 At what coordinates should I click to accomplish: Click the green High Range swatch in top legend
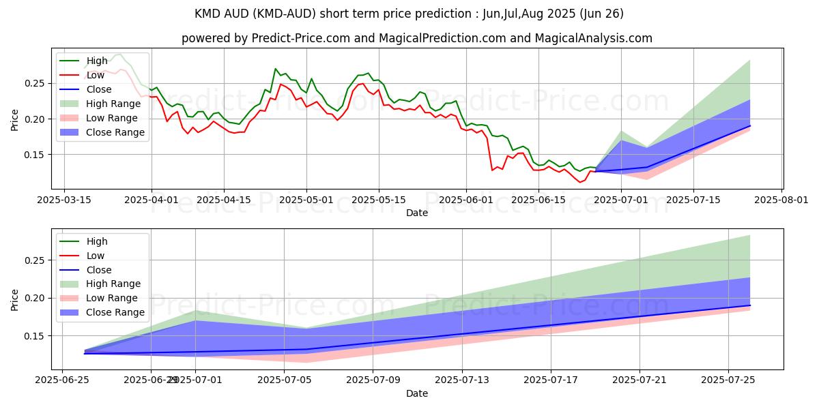[x=70, y=104]
